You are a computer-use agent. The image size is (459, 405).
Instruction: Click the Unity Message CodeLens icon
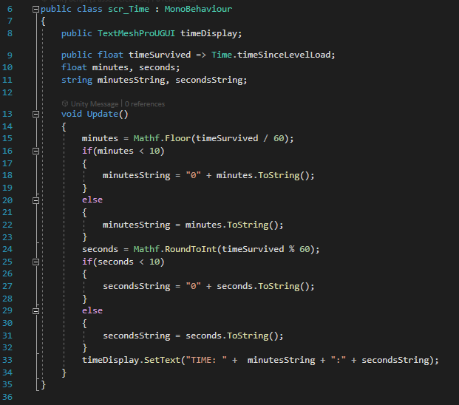click(65, 104)
